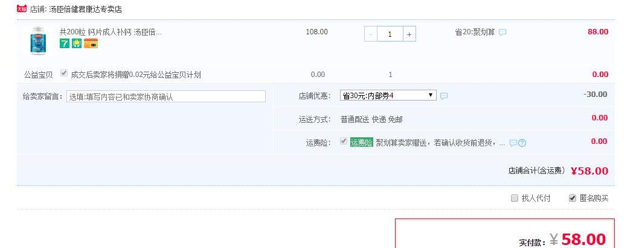Open the comment bubble next to 省20:聚划算
642x248 pixels.
(x=502, y=33)
